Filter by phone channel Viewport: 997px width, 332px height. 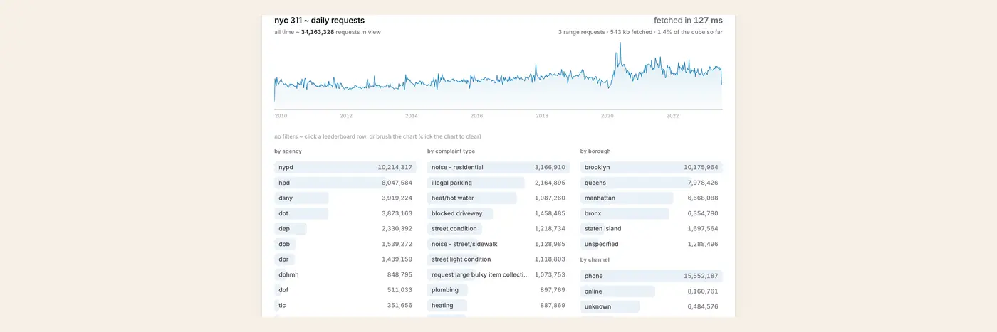coord(652,276)
